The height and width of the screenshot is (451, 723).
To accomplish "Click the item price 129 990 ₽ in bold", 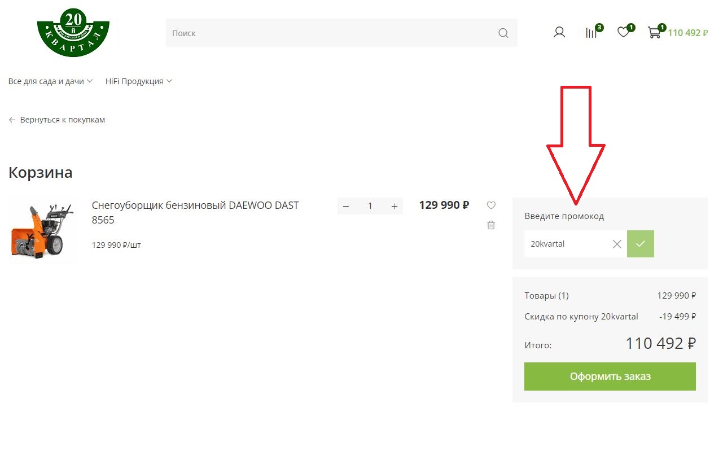I will pyautogui.click(x=444, y=205).
